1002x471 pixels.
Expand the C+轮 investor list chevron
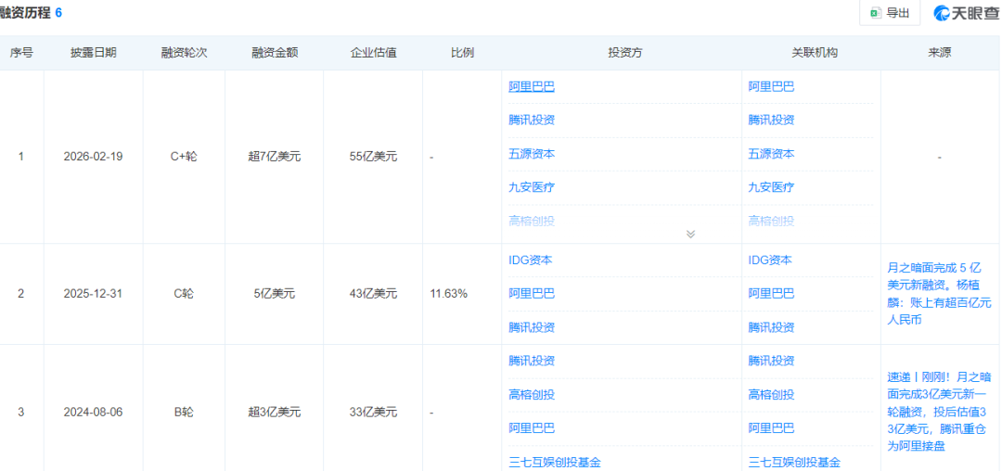[x=690, y=234]
